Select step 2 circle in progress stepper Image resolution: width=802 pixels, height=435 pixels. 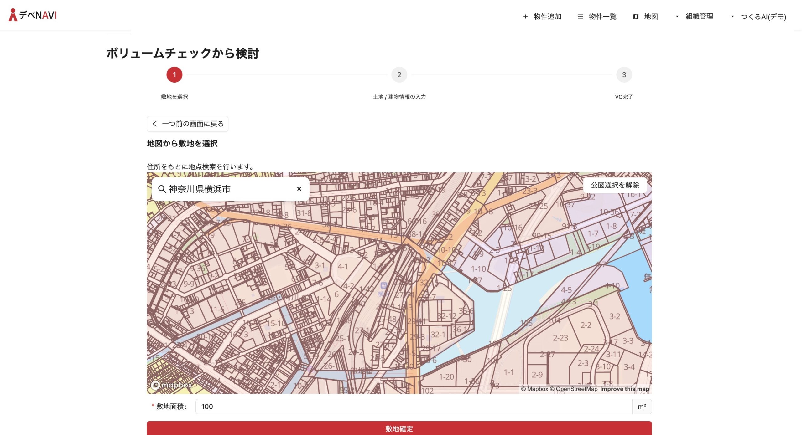click(x=399, y=75)
